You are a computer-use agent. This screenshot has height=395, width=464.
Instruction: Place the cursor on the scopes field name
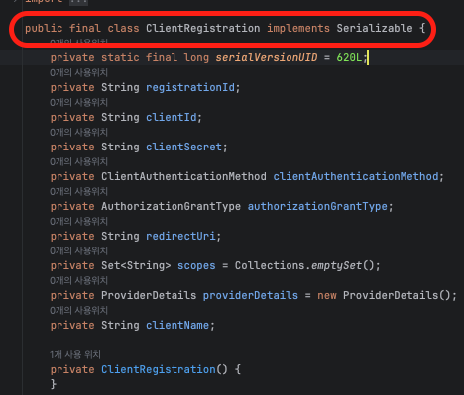196,265
